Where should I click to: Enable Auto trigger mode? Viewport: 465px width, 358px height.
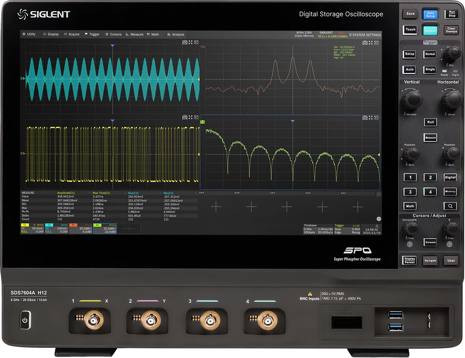tap(409, 69)
